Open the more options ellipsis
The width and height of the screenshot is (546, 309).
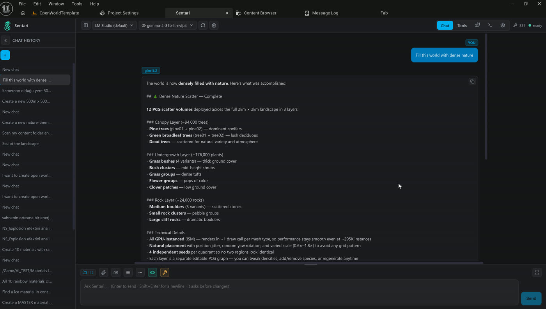140,273
